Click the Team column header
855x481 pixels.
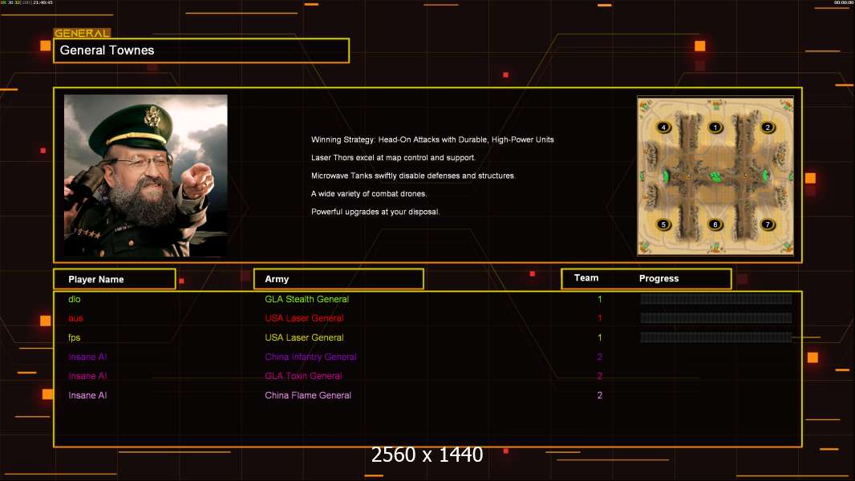pos(586,278)
